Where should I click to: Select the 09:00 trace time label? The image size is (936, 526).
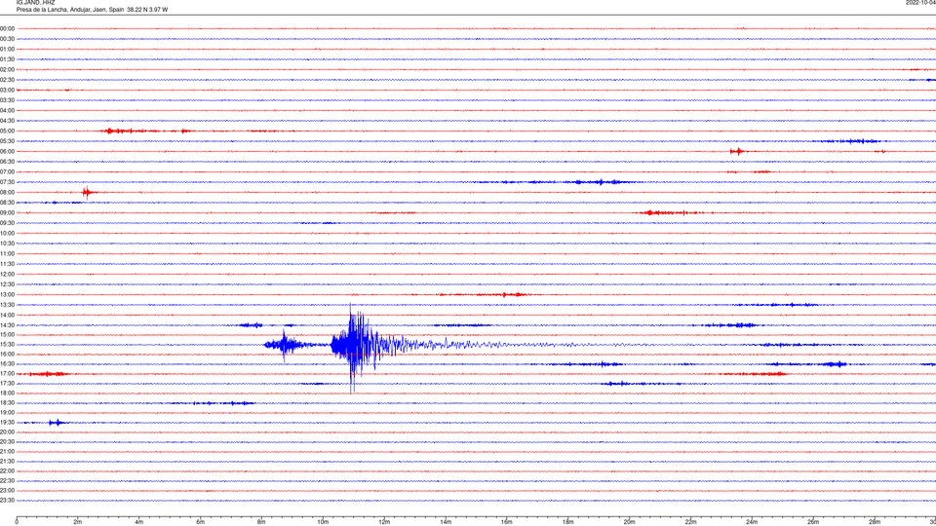click(x=7, y=213)
